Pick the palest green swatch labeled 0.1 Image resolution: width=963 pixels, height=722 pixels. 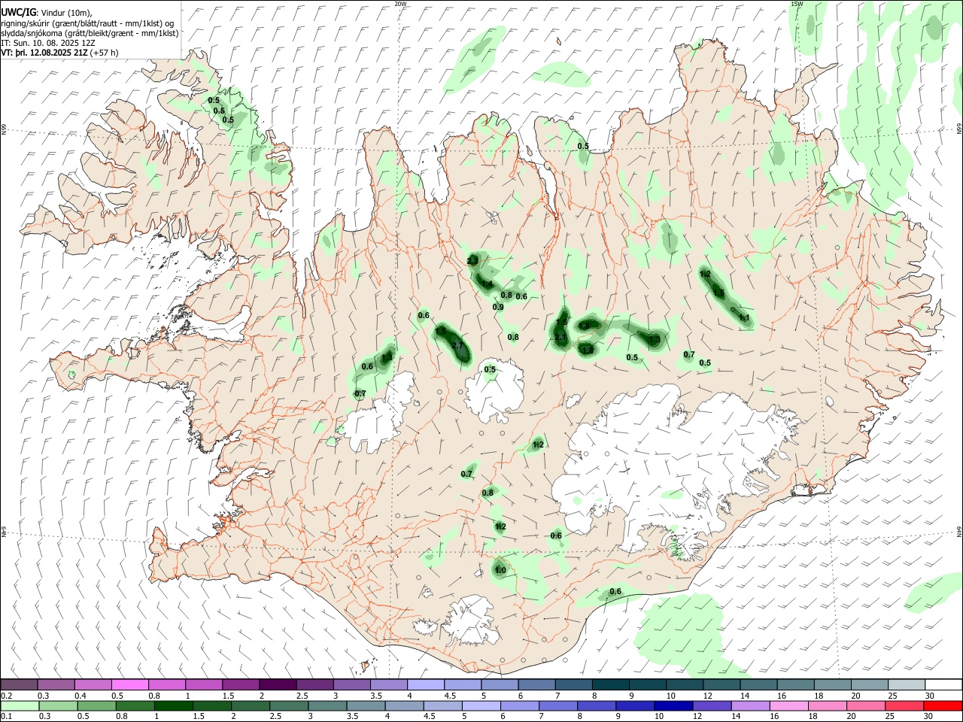click(x=19, y=705)
